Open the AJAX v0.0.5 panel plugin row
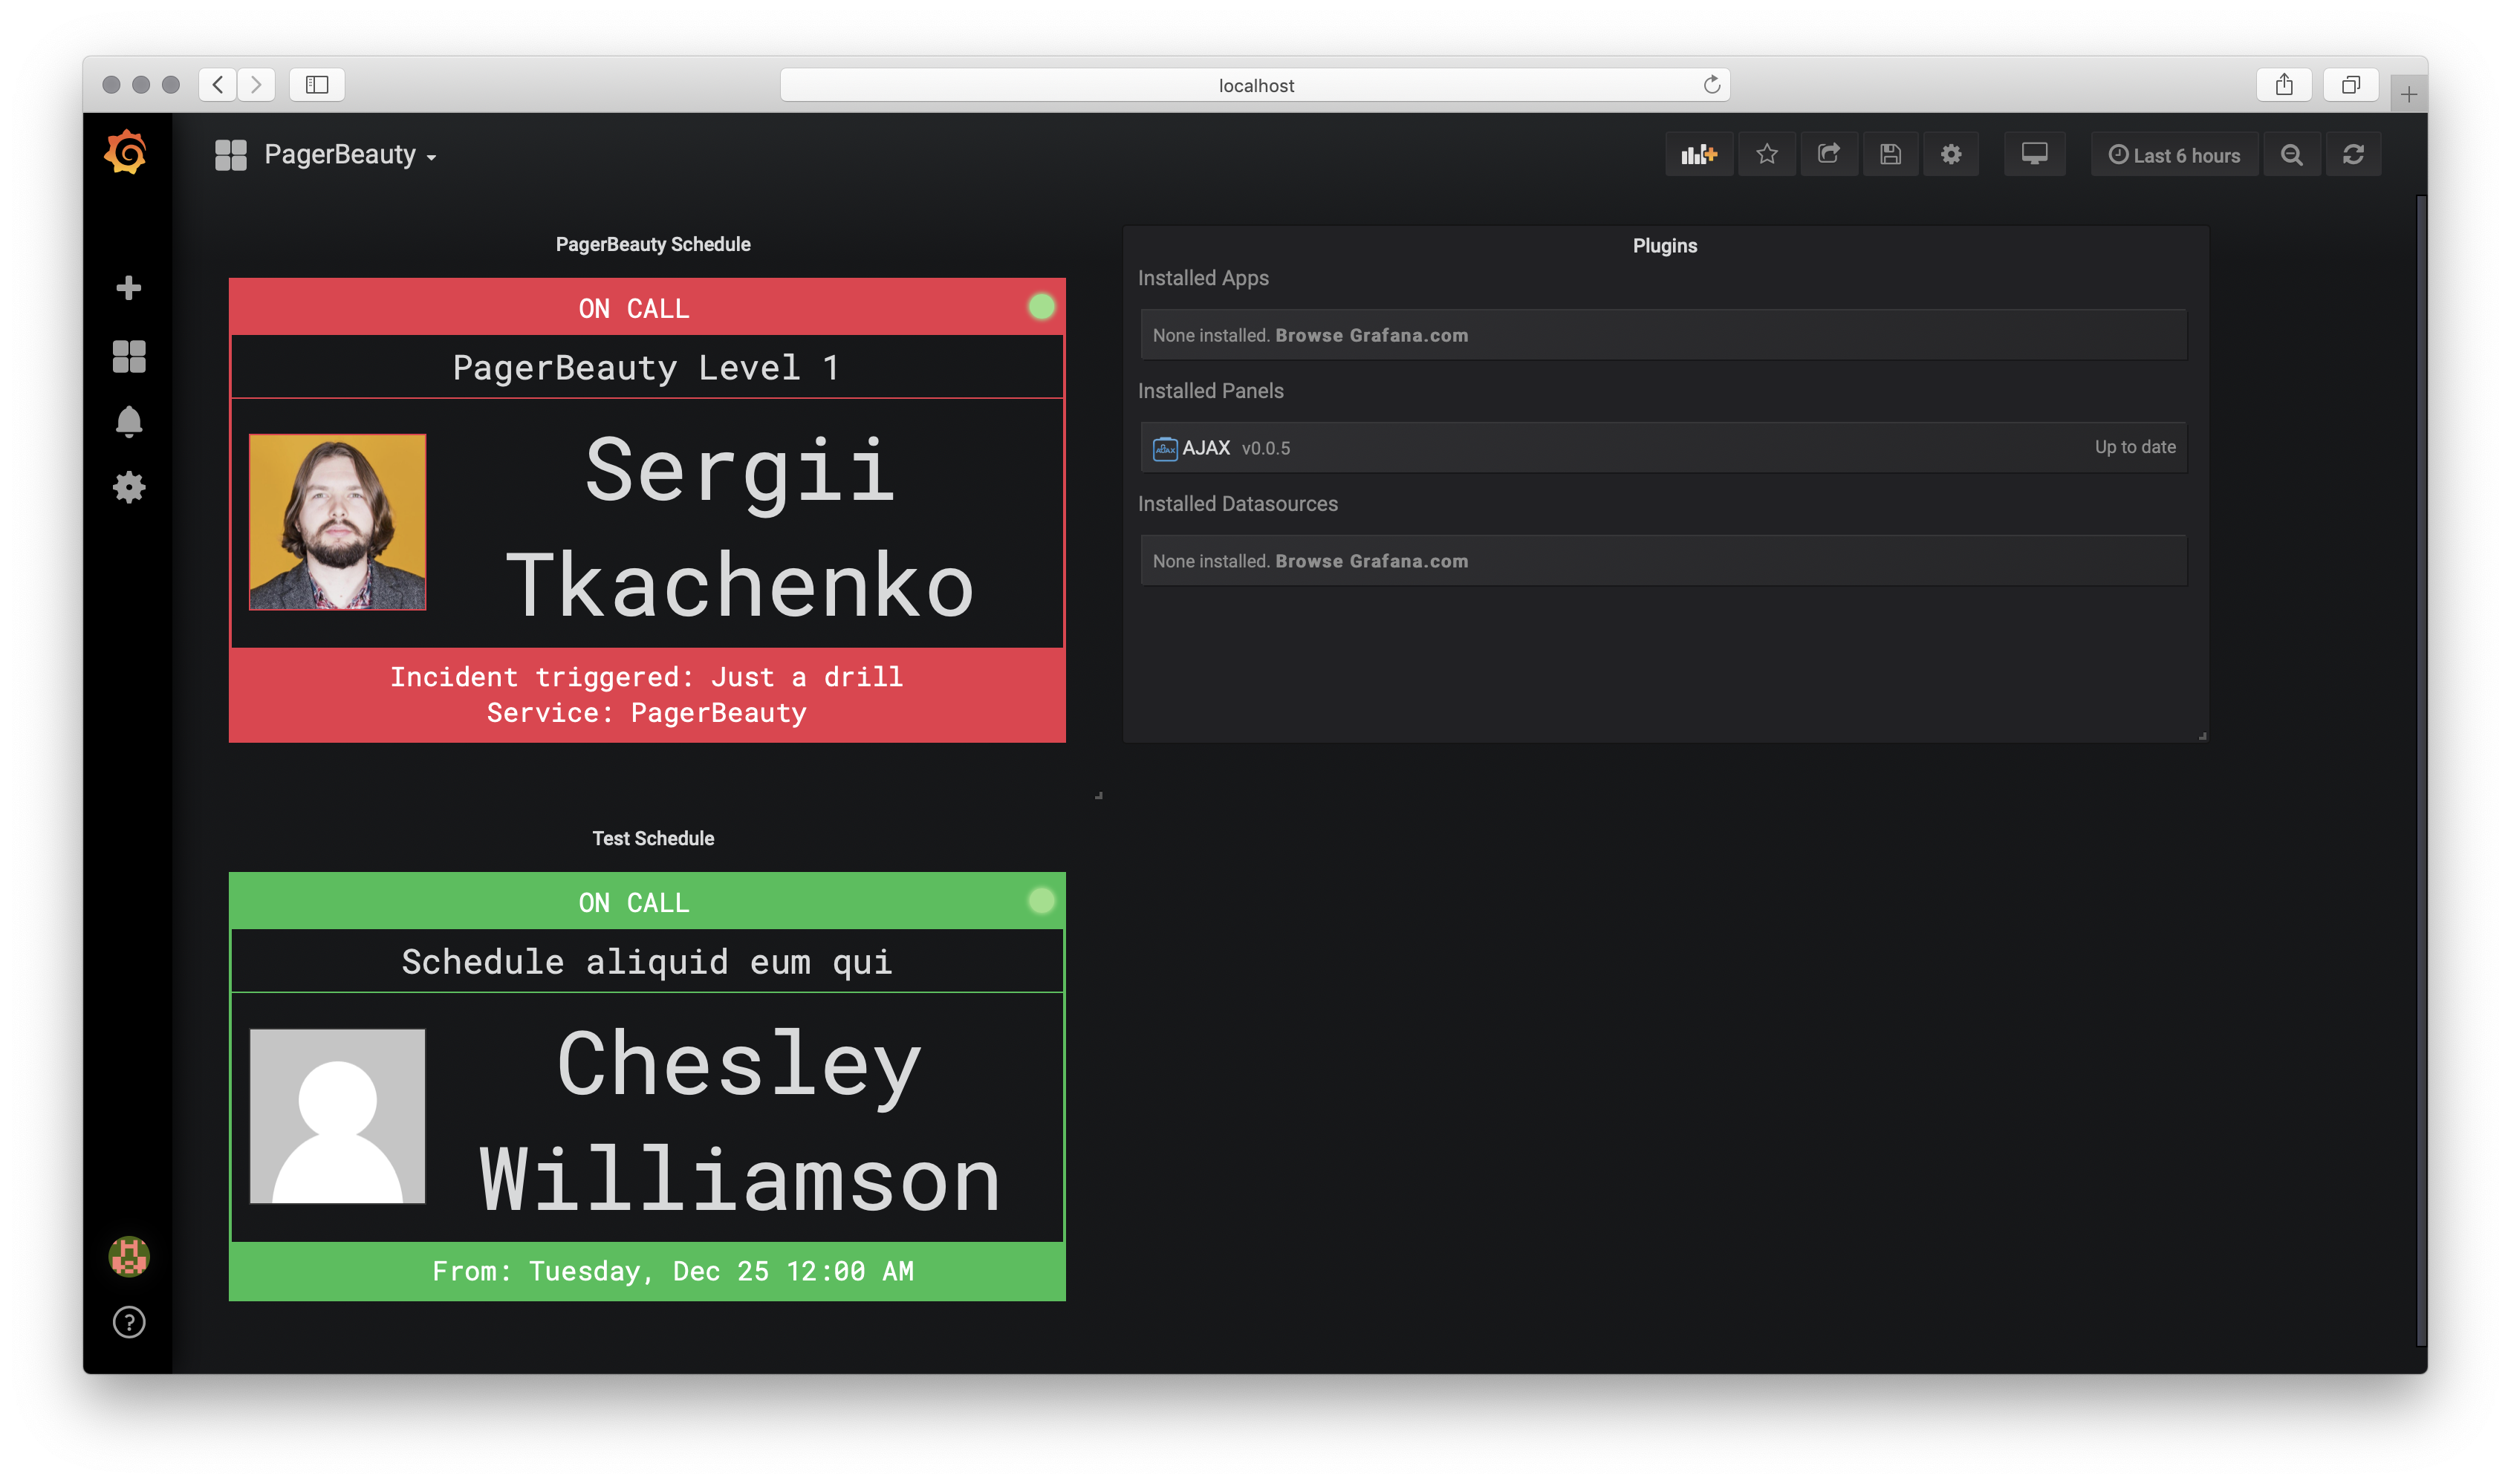The height and width of the screenshot is (1484, 2511). pyautogui.click(x=1663, y=448)
